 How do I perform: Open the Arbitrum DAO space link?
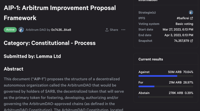(35, 30)
